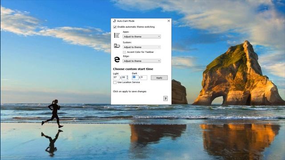This screenshot has height=160, width=285.
Task: Click the Auto Dark Mode moon icon
Action: point(114,21)
